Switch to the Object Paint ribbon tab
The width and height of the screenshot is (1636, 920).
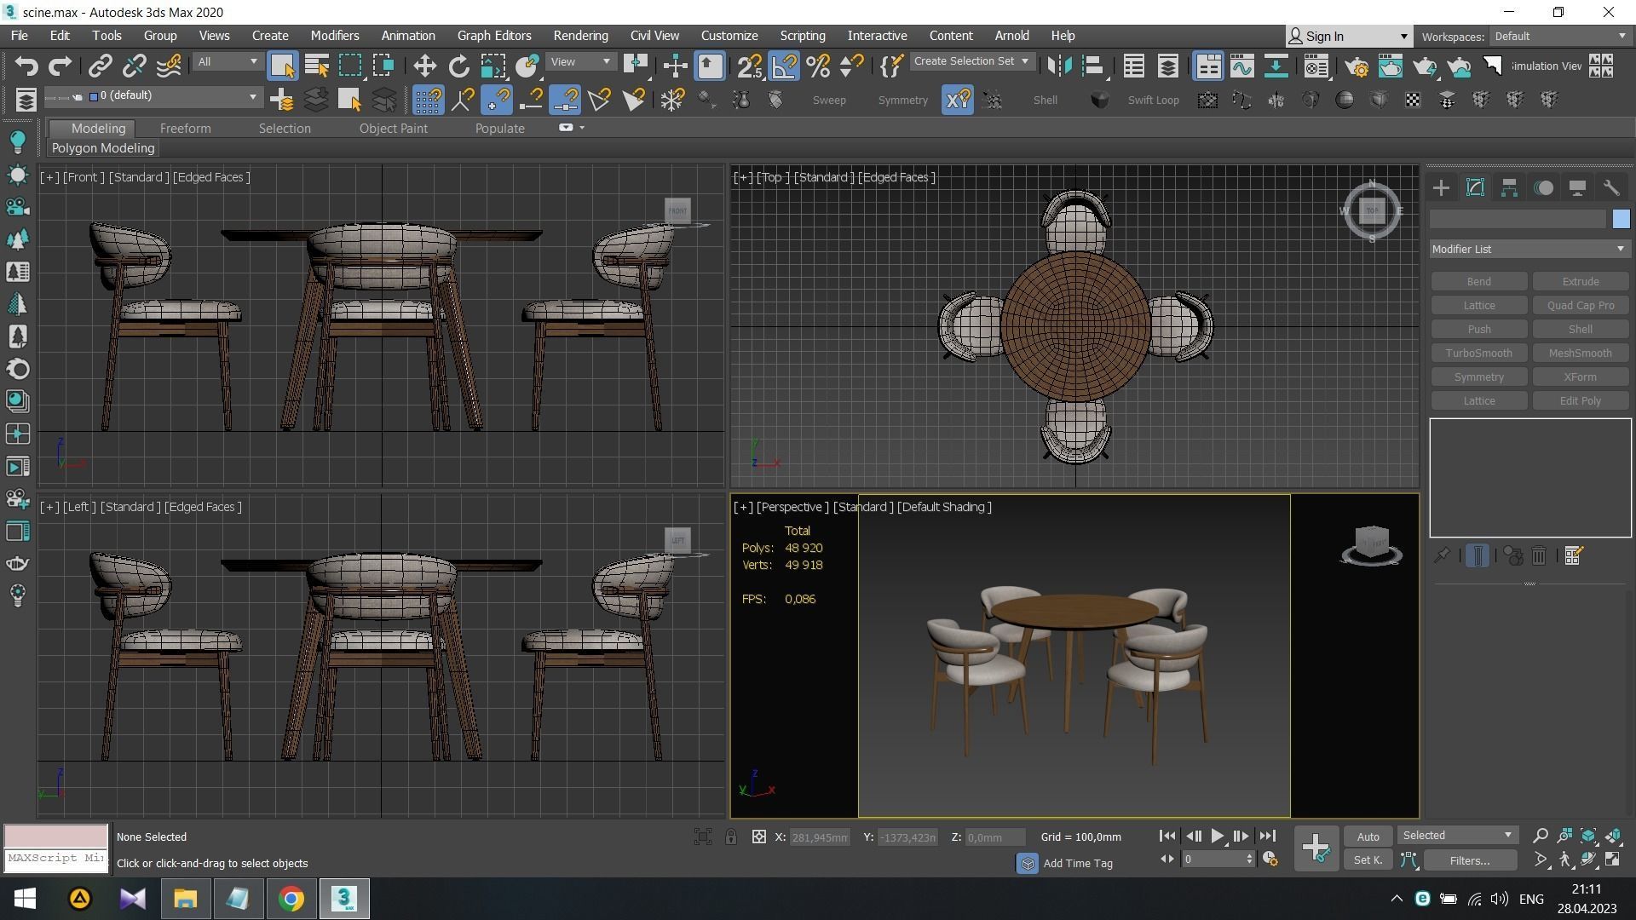pyautogui.click(x=393, y=129)
